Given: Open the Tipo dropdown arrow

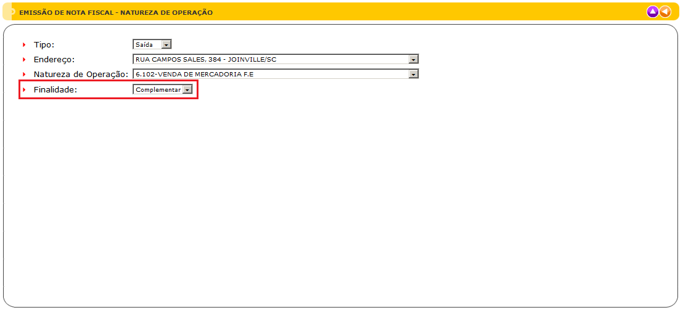Looking at the screenshot, I should point(166,44).
